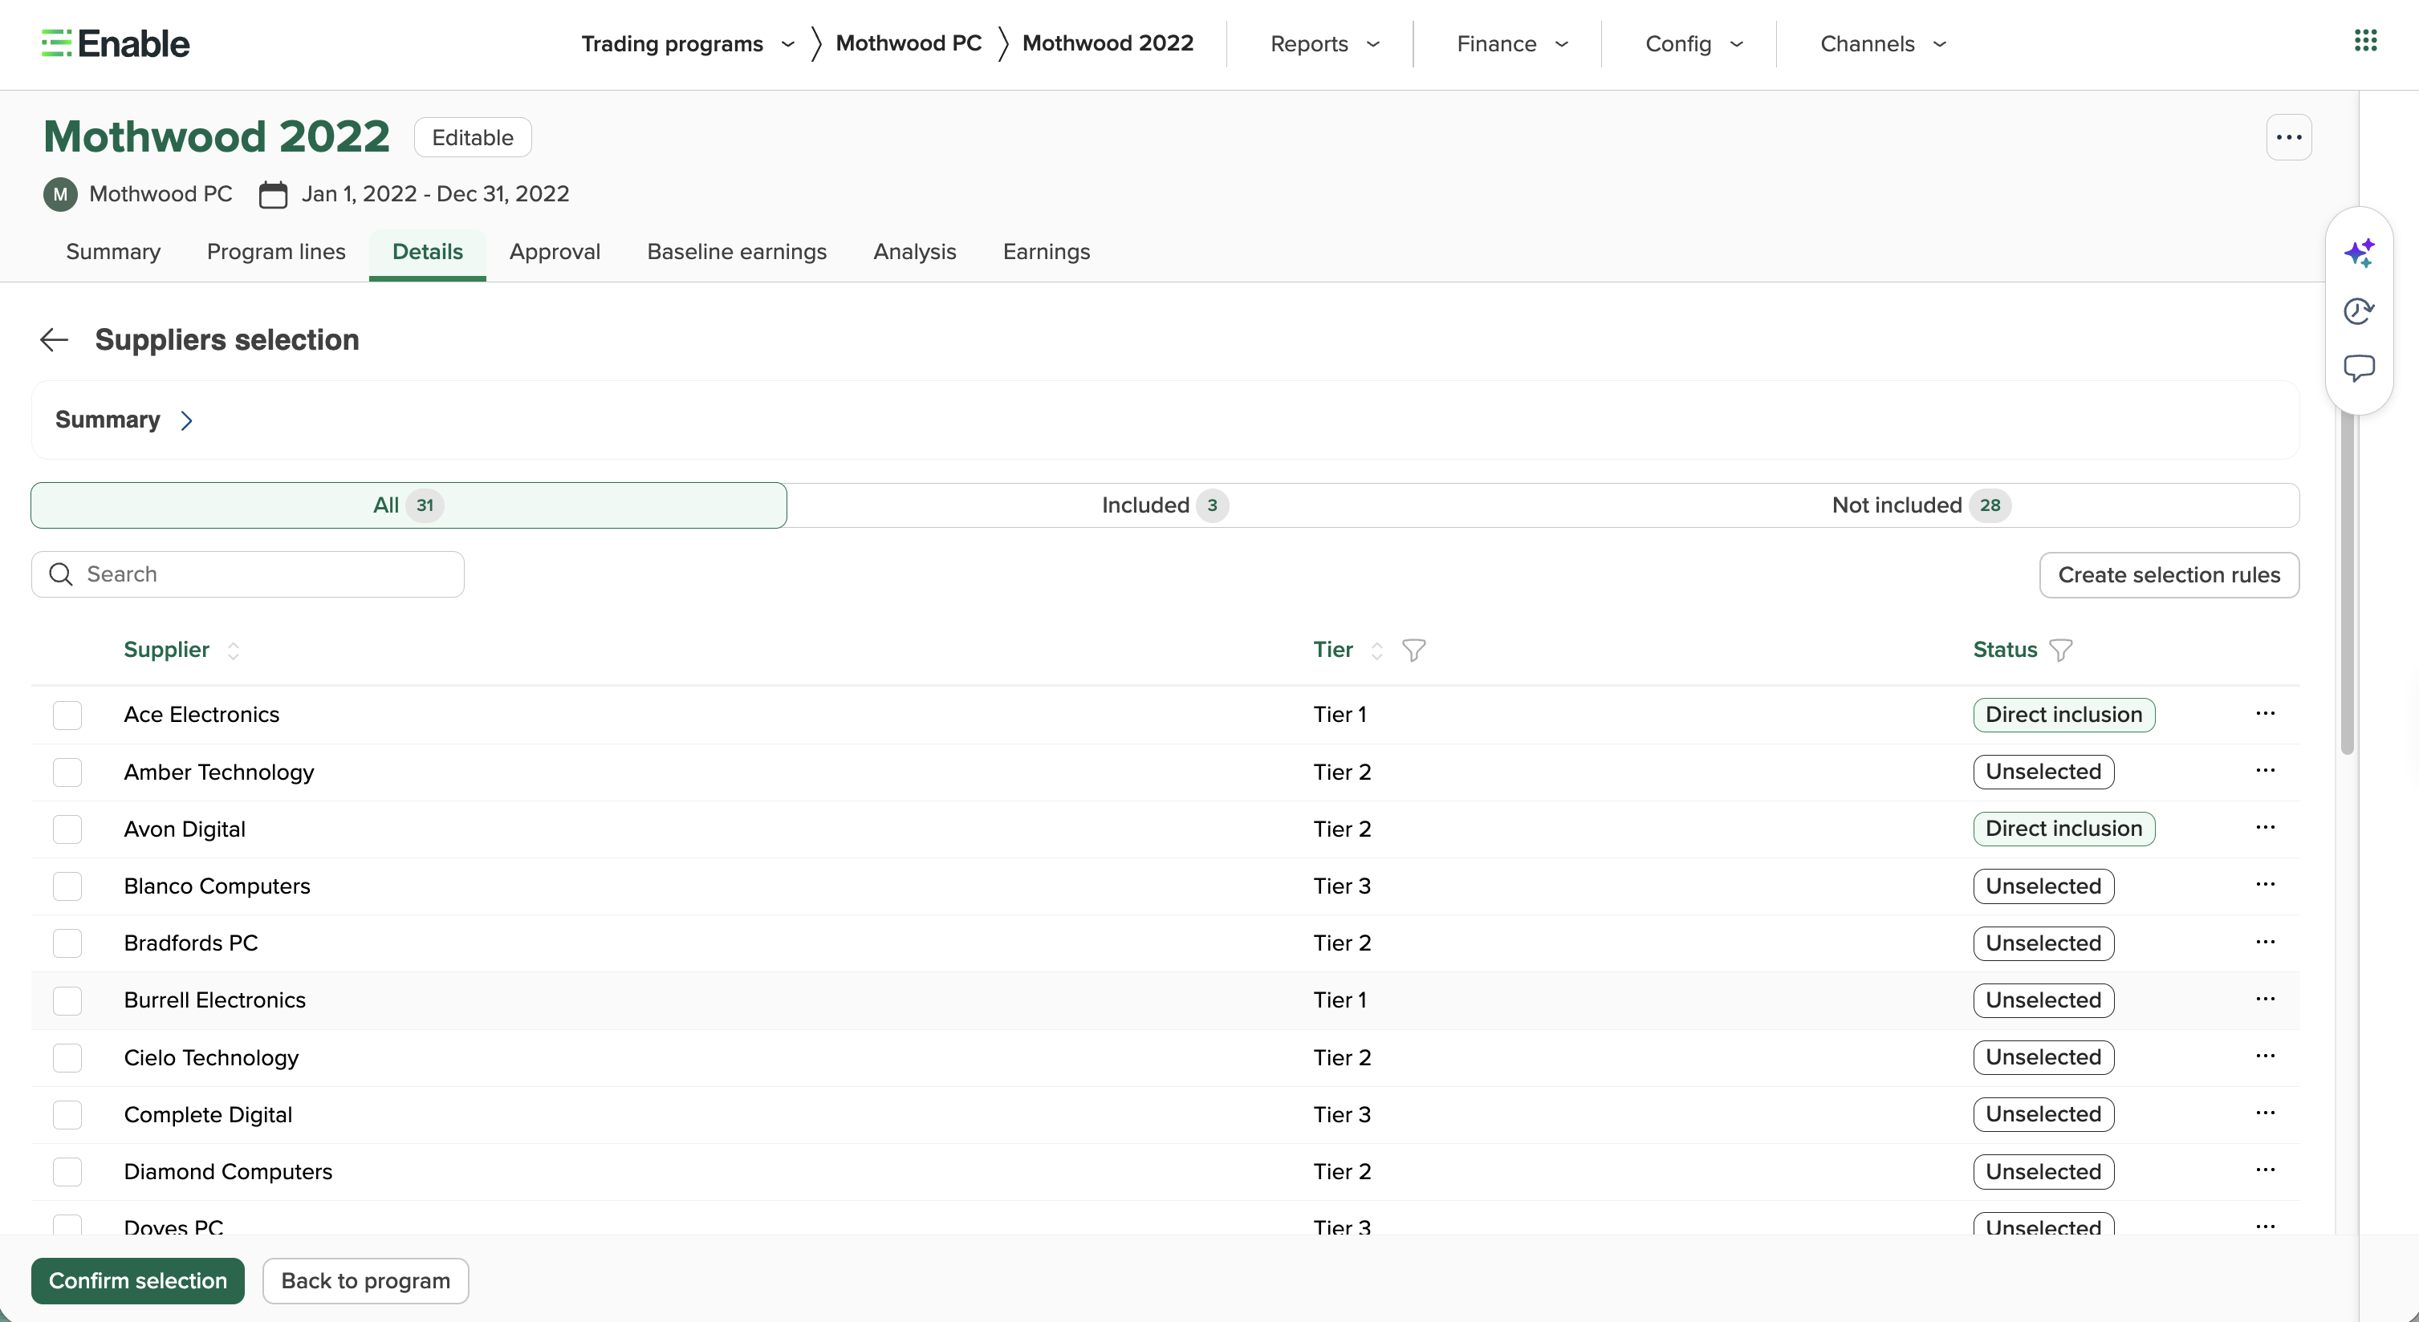Open the apps grid icon
2419x1322 pixels.
[2365, 40]
